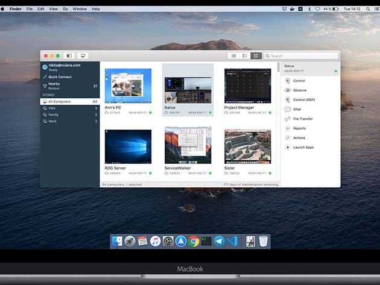Image resolution: width=380 pixels, height=285 pixels.
Task: Open File Transfer for Ikarus
Action: pyautogui.click(x=303, y=119)
